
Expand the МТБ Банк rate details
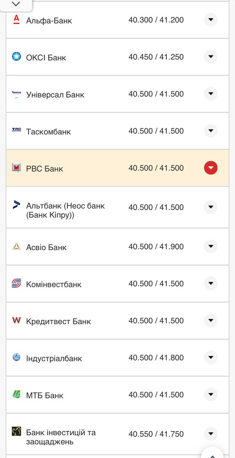(210, 394)
